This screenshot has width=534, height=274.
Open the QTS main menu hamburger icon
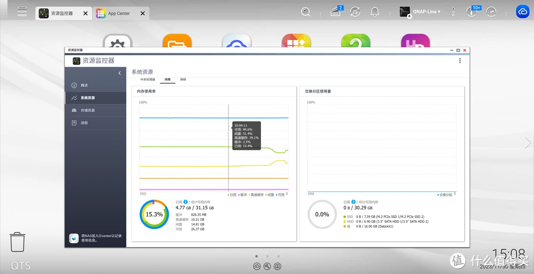click(x=22, y=11)
